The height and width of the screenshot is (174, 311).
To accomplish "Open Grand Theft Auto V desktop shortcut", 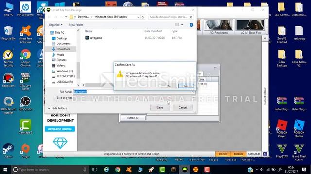I will [299, 152].
